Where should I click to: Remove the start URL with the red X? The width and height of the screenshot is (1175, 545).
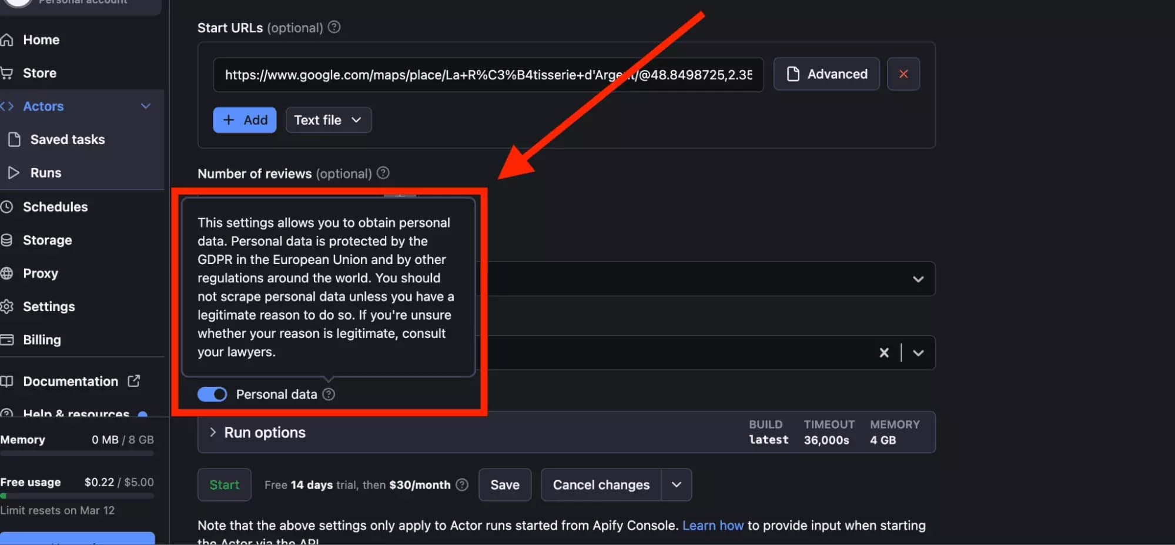click(903, 73)
